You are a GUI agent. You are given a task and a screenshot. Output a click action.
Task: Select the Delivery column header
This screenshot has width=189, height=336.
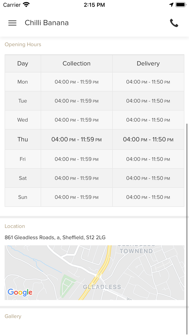(148, 63)
